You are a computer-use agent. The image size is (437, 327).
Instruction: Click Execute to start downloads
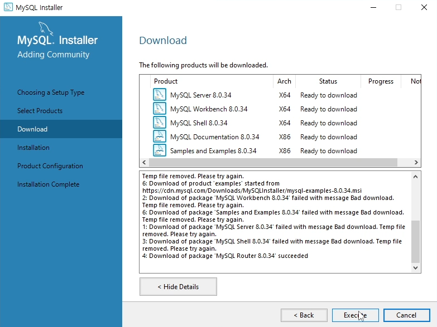click(355, 315)
